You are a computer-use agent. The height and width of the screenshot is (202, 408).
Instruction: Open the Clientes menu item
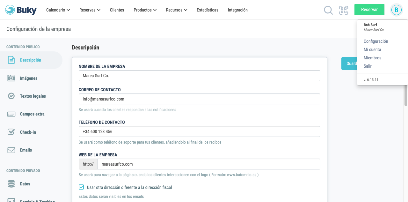pyautogui.click(x=117, y=10)
